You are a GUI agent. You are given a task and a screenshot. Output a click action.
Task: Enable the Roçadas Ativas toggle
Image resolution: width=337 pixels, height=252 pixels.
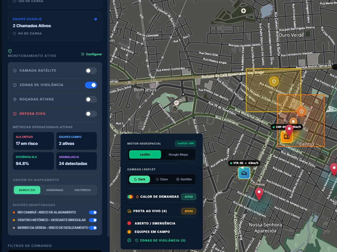(x=91, y=99)
